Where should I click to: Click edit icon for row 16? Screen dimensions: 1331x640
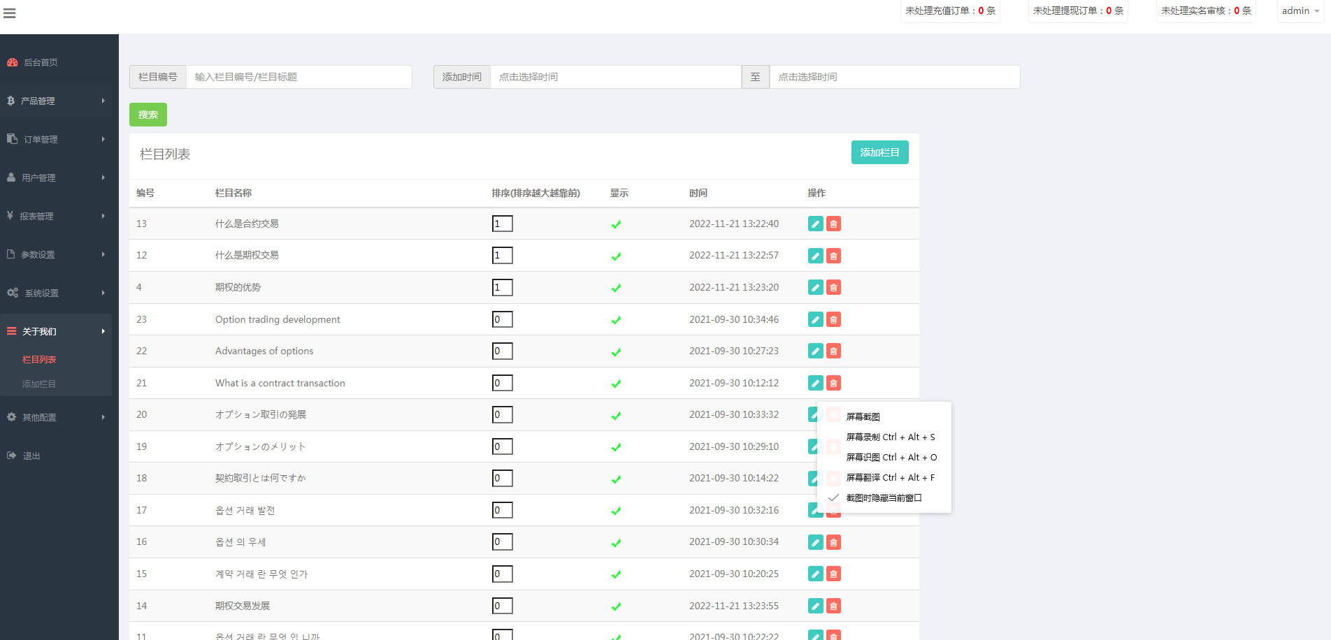coord(815,542)
